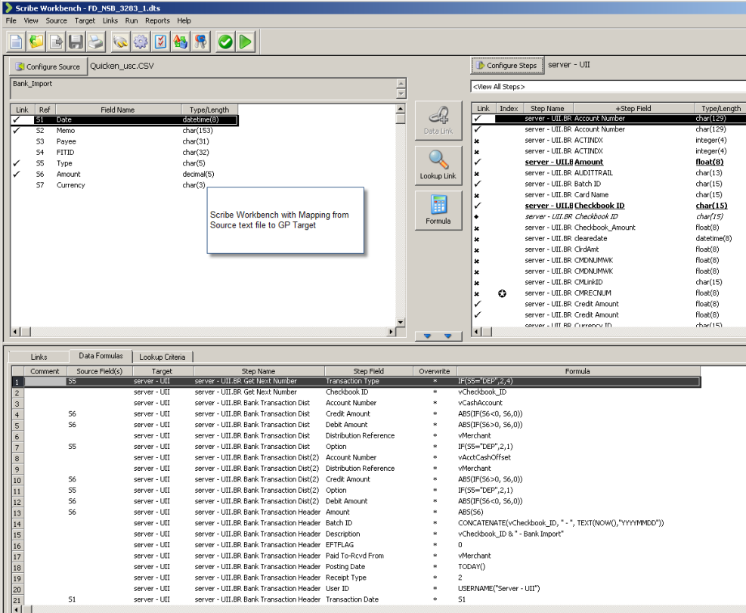The height and width of the screenshot is (613, 746).
Task: Click up arrow of Bank_Import box
Action: 401,83
